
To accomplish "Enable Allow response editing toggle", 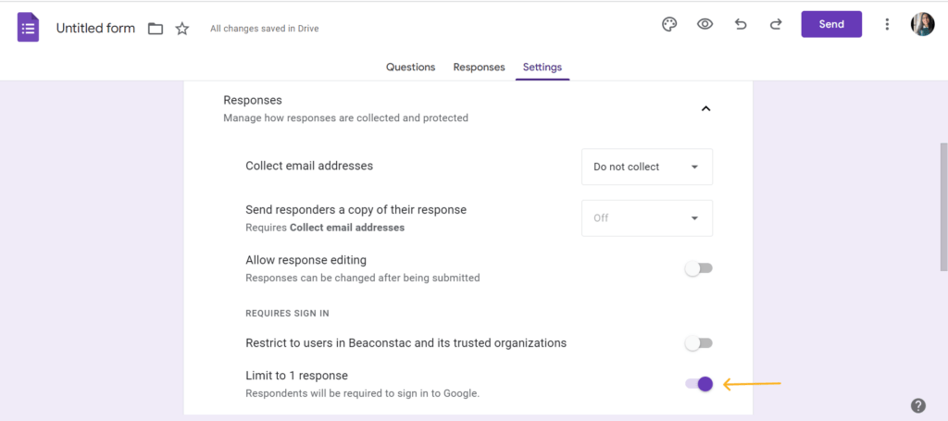I will pyautogui.click(x=699, y=268).
